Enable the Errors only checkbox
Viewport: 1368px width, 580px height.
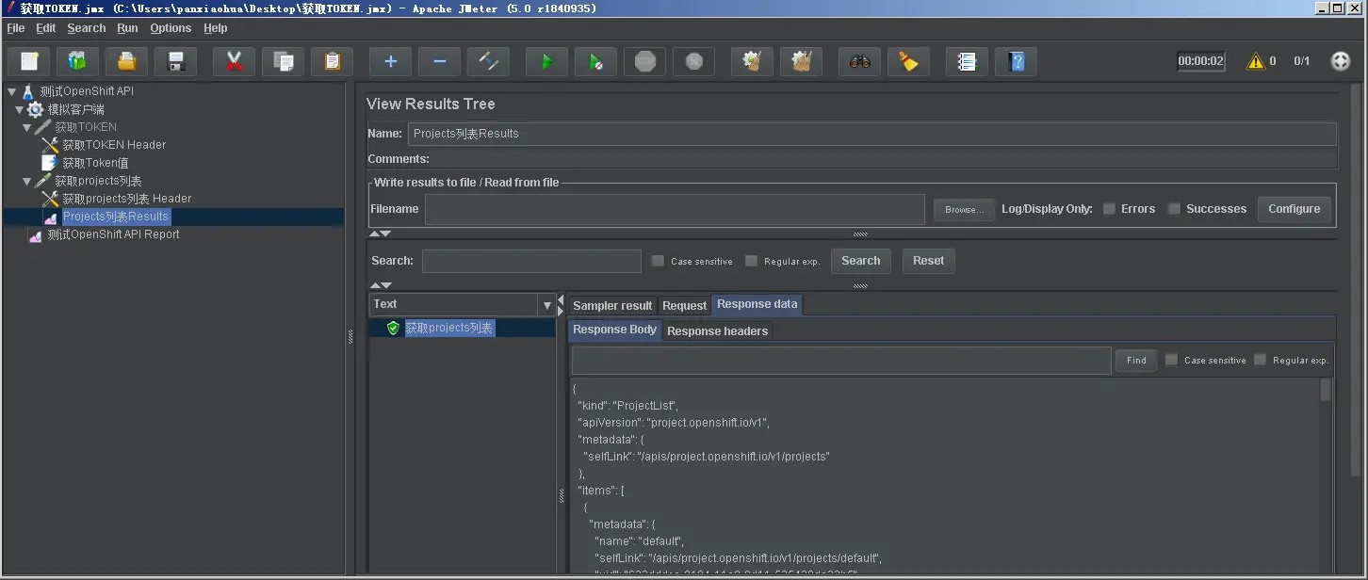coord(1109,209)
